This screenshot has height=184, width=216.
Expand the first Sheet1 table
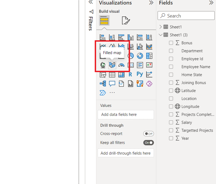[x=161, y=27]
